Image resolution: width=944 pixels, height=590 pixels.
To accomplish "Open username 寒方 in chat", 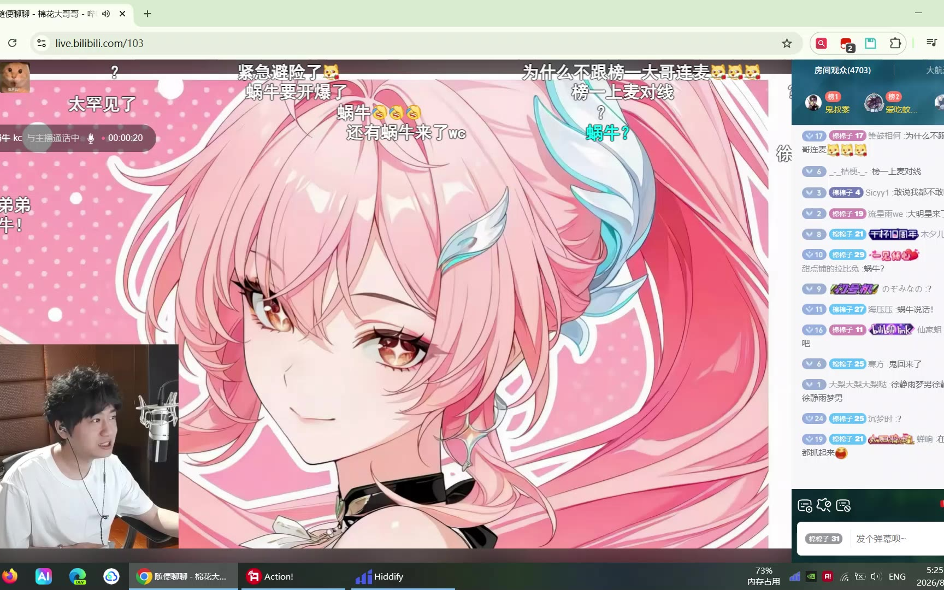I will pyautogui.click(x=876, y=364).
